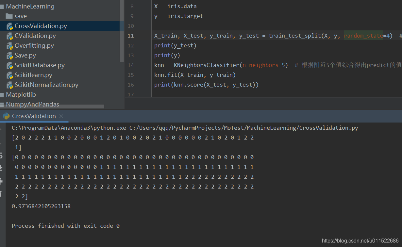Viewport: 402px width, 247px height.
Task: Click the highlighted random_state parameter
Action: (x=363, y=36)
